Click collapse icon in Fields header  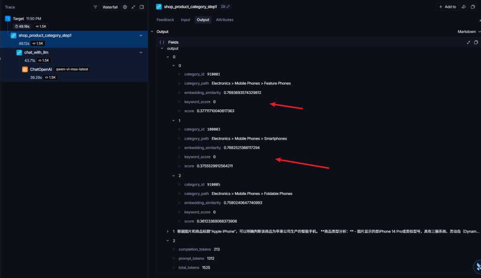point(468,42)
